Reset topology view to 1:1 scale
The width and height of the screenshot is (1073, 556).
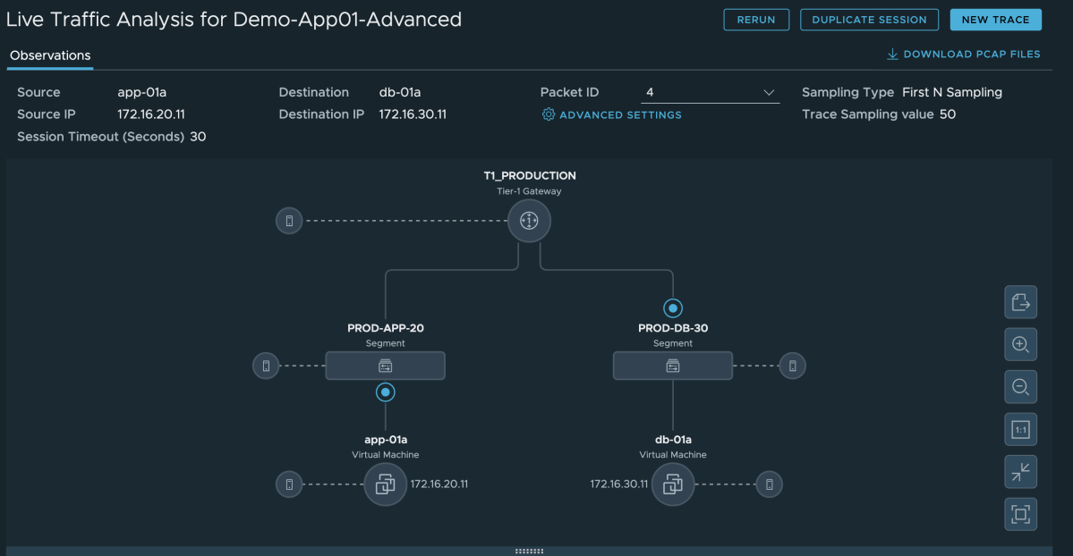(1020, 429)
